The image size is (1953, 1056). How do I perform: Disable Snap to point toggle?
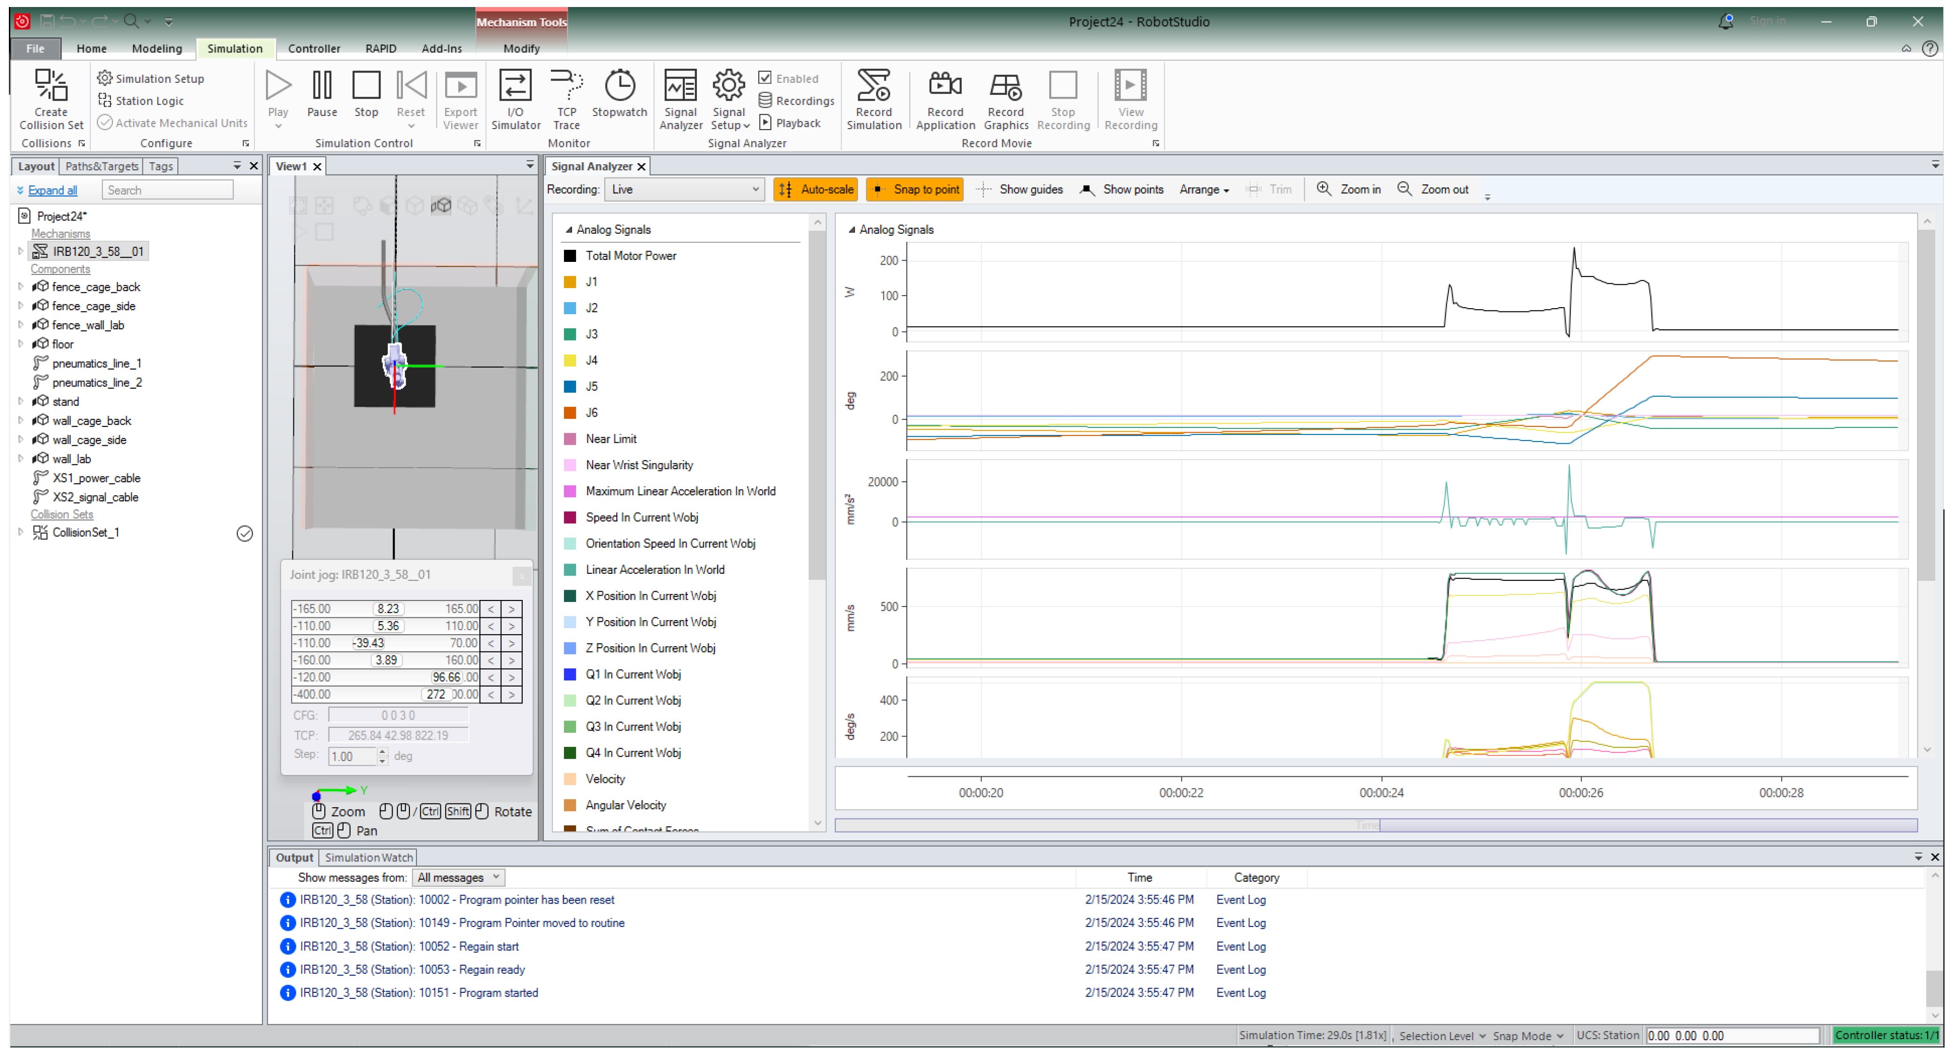[915, 189]
